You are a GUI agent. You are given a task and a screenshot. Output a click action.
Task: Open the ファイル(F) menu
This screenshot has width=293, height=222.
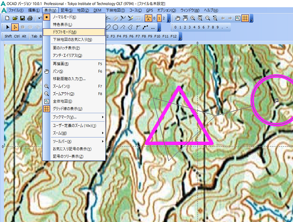(x=16, y=10)
